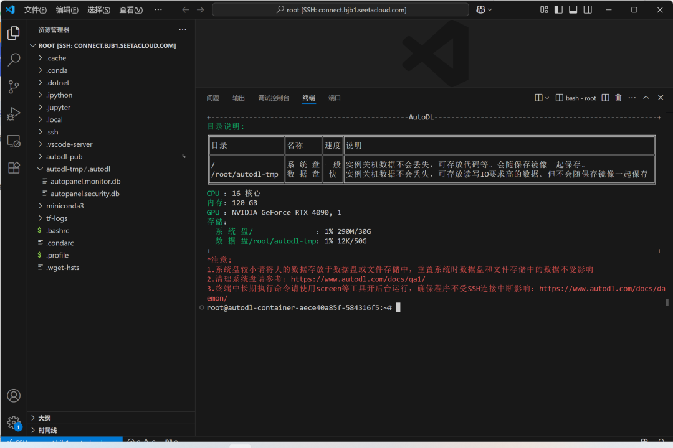The width and height of the screenshot is (673, 448).
Task: Close the terminal panel
Action: pos(661,98)
